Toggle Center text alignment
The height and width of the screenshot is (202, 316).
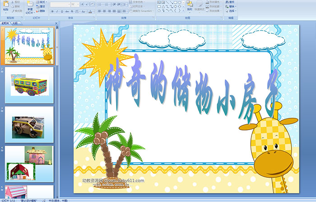104,11
